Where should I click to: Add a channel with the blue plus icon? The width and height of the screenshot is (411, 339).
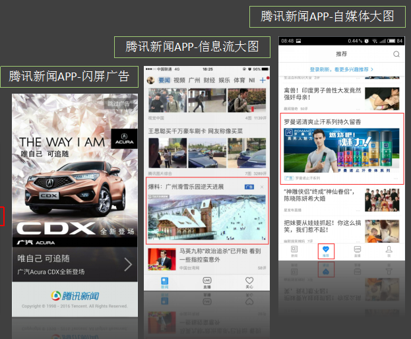[x=263, y=80]
